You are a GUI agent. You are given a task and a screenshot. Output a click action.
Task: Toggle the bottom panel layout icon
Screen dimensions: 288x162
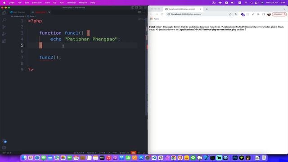point(136,8)
